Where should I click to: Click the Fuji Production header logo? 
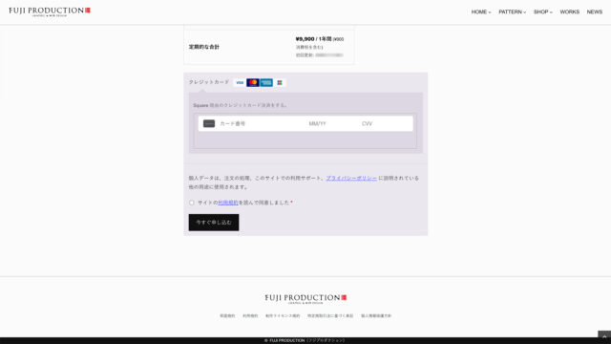point(50,11)
